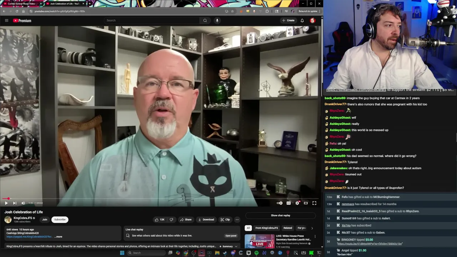The image size is (457, 257).
Task: Enter fullscreen on the video player
Action: coord(314,203)
